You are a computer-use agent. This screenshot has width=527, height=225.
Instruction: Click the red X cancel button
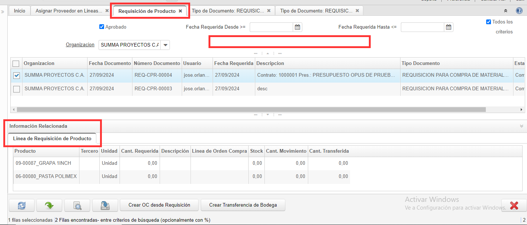(x=514, y=205)
